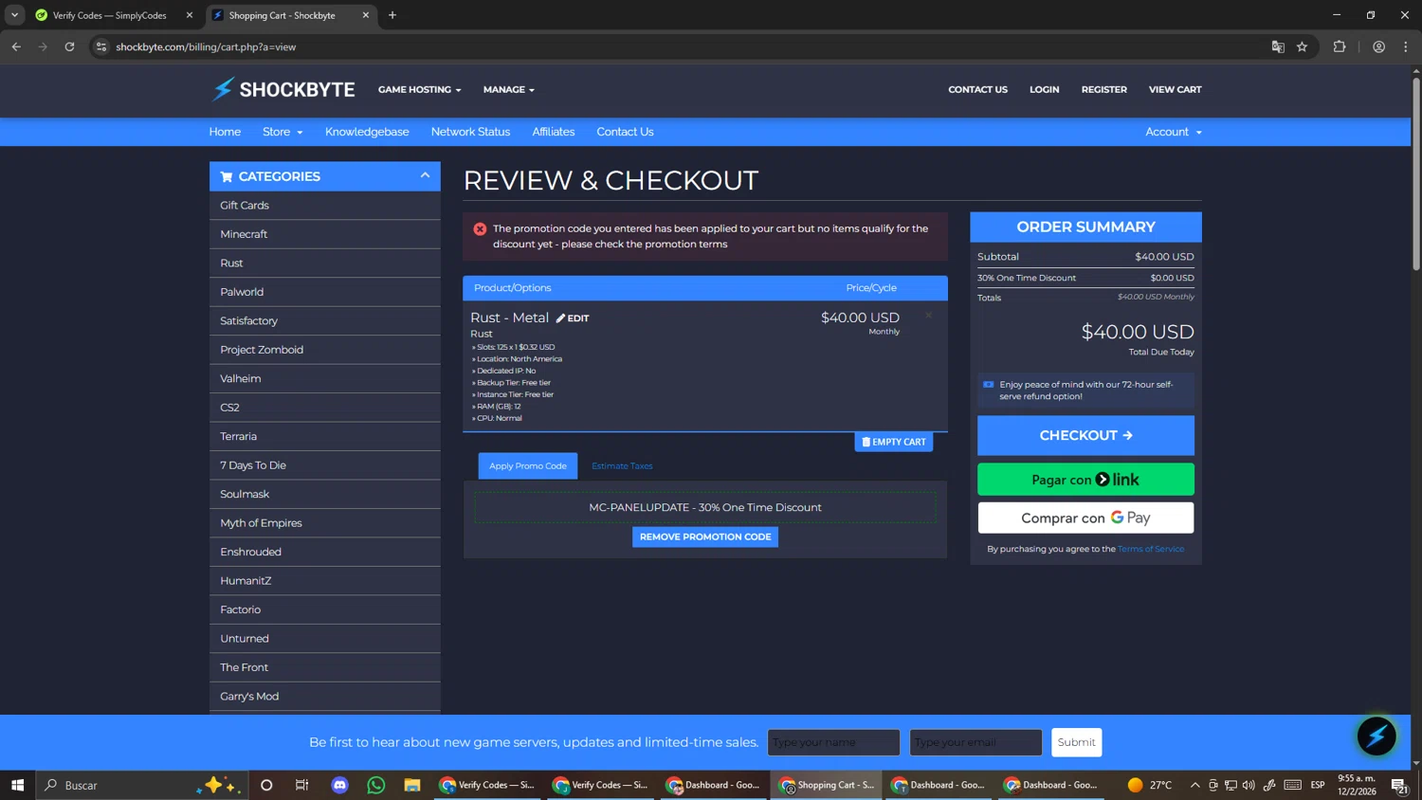This screenshot has width=1422, height=800.
Task: Open the browser tab search dropdown
Action: coord(14,15)
